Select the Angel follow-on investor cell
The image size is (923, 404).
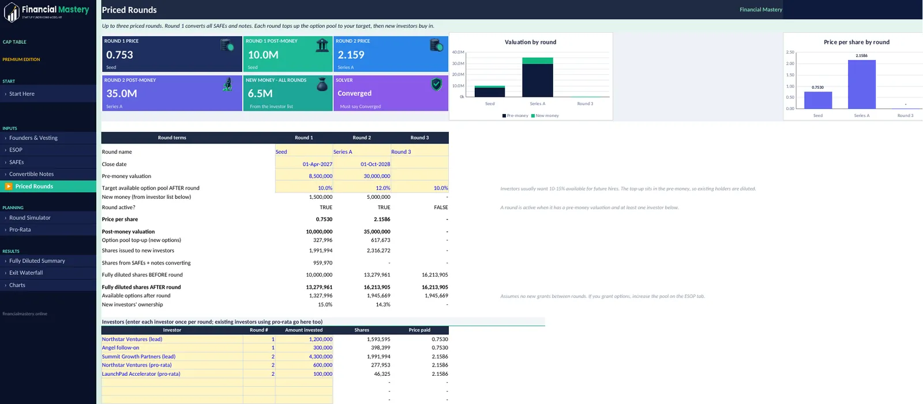tap(172, 348)
